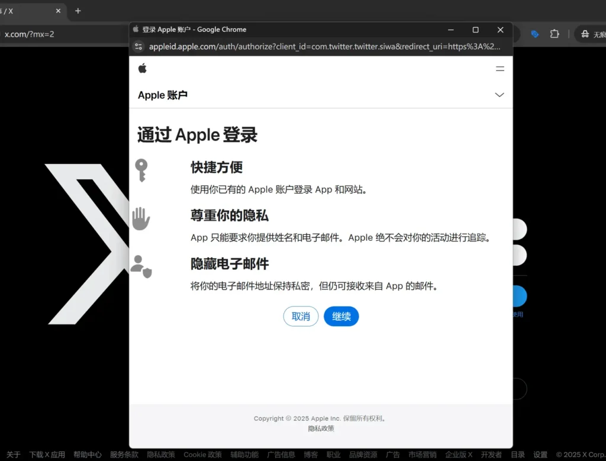Image resolution: width=606 pixels, height=461 pixels.
Task: Close the Apple login popup window
Action: coord(500,30)
